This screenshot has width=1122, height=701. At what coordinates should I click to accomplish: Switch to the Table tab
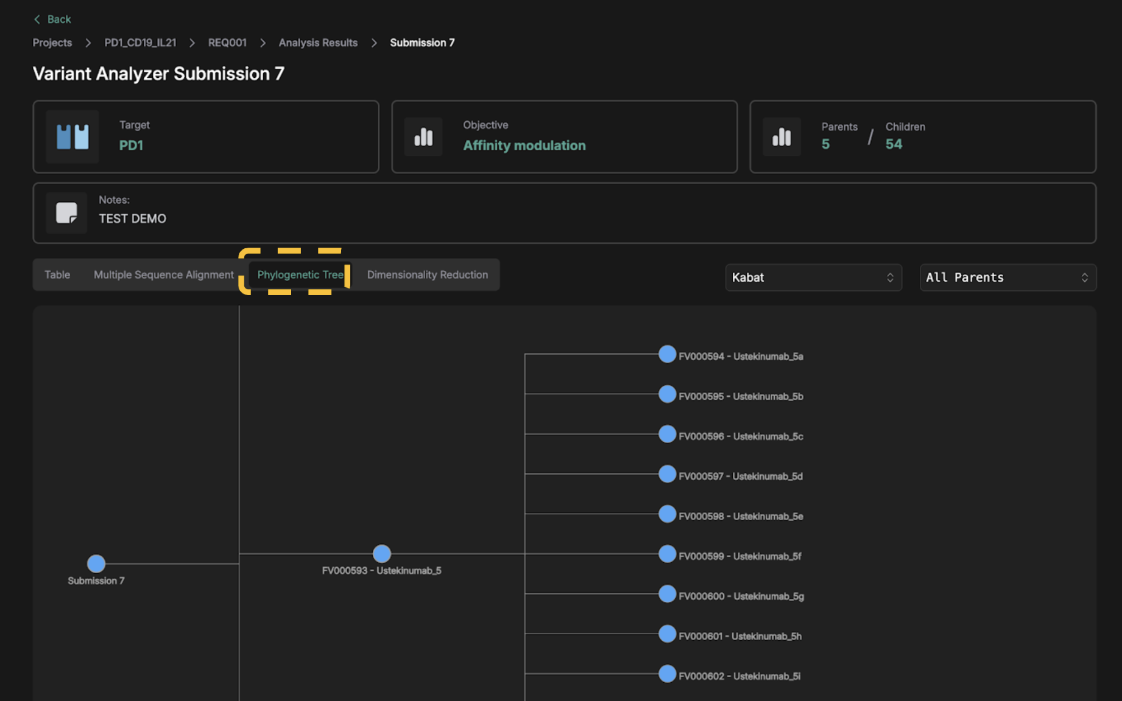(57, 275)
